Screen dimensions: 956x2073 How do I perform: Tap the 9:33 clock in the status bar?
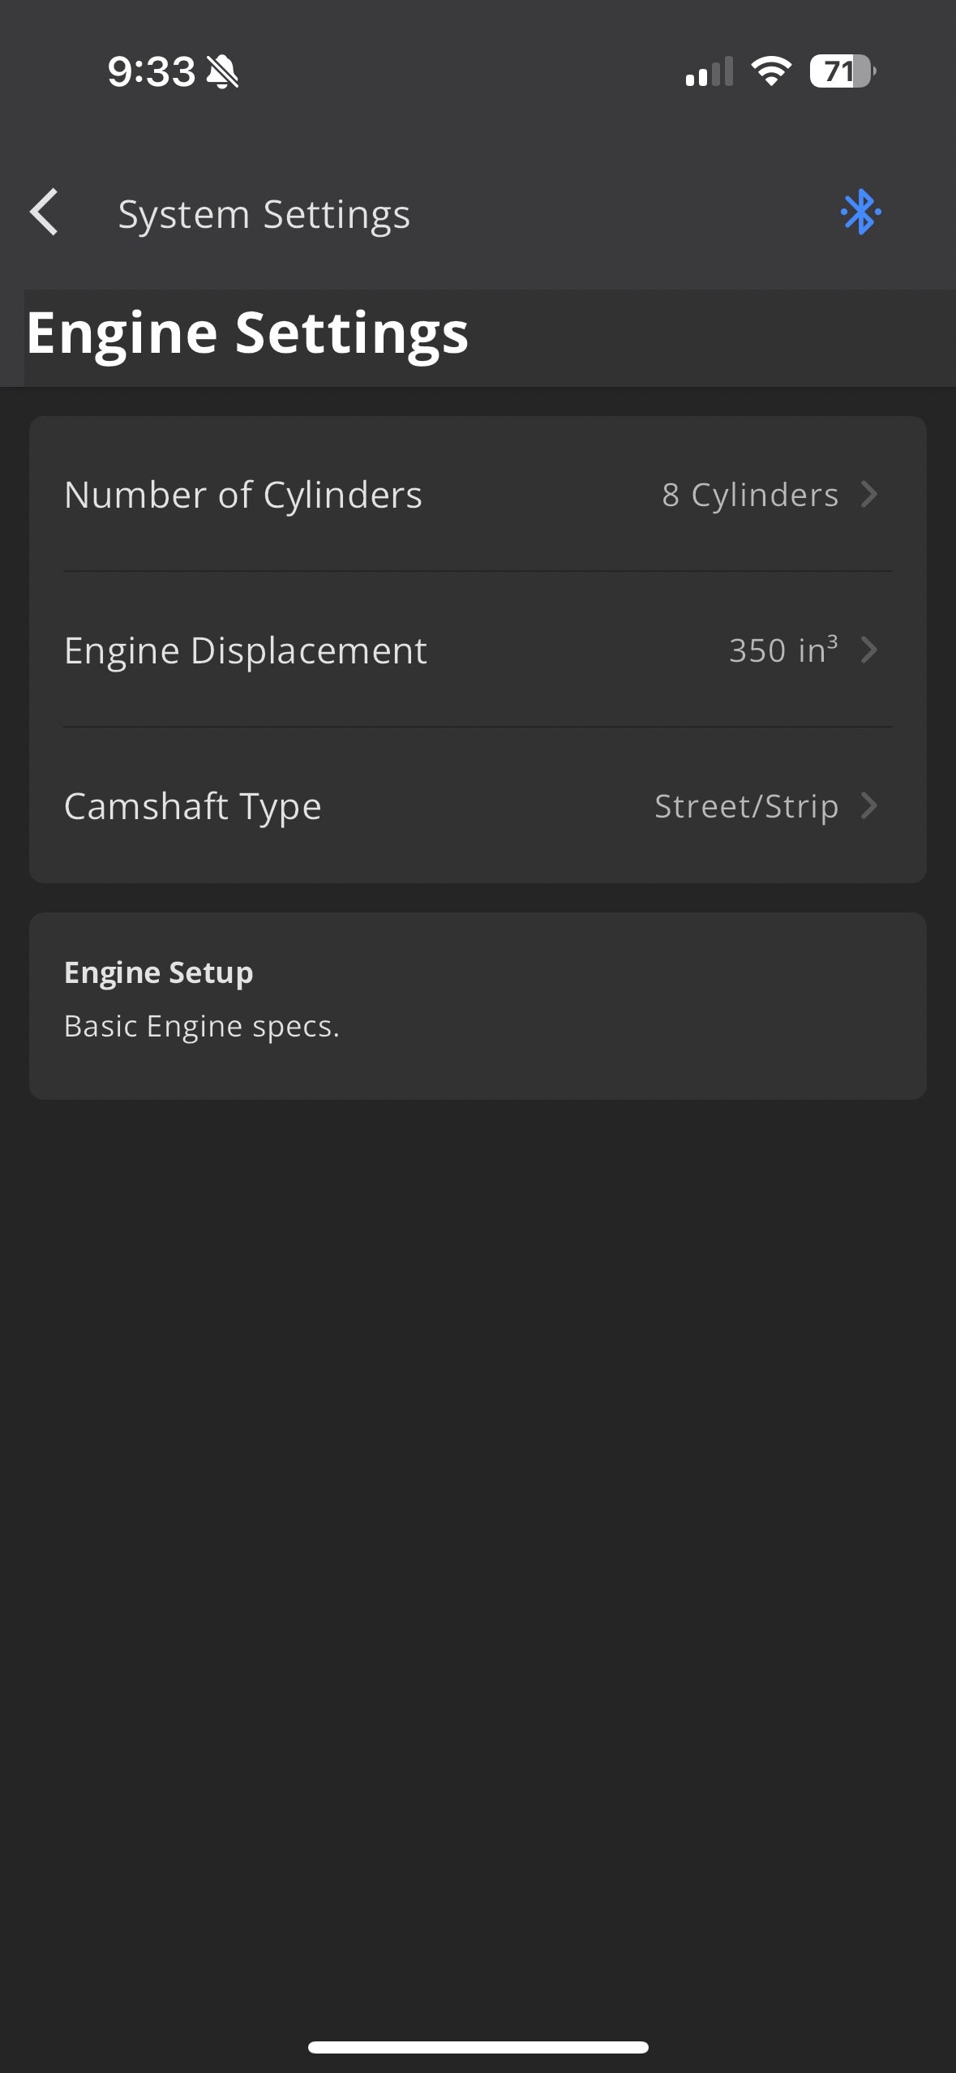[152, 71]
